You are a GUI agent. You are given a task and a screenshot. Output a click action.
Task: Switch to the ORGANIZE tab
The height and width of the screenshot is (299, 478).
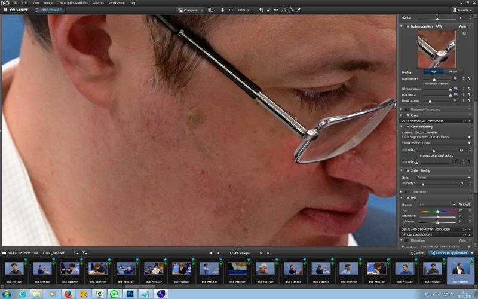click(16, 10)
